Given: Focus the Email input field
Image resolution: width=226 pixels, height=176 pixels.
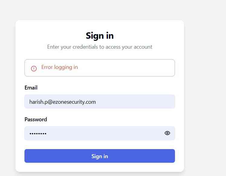Looking at the screenshot, I should (100, 102).
